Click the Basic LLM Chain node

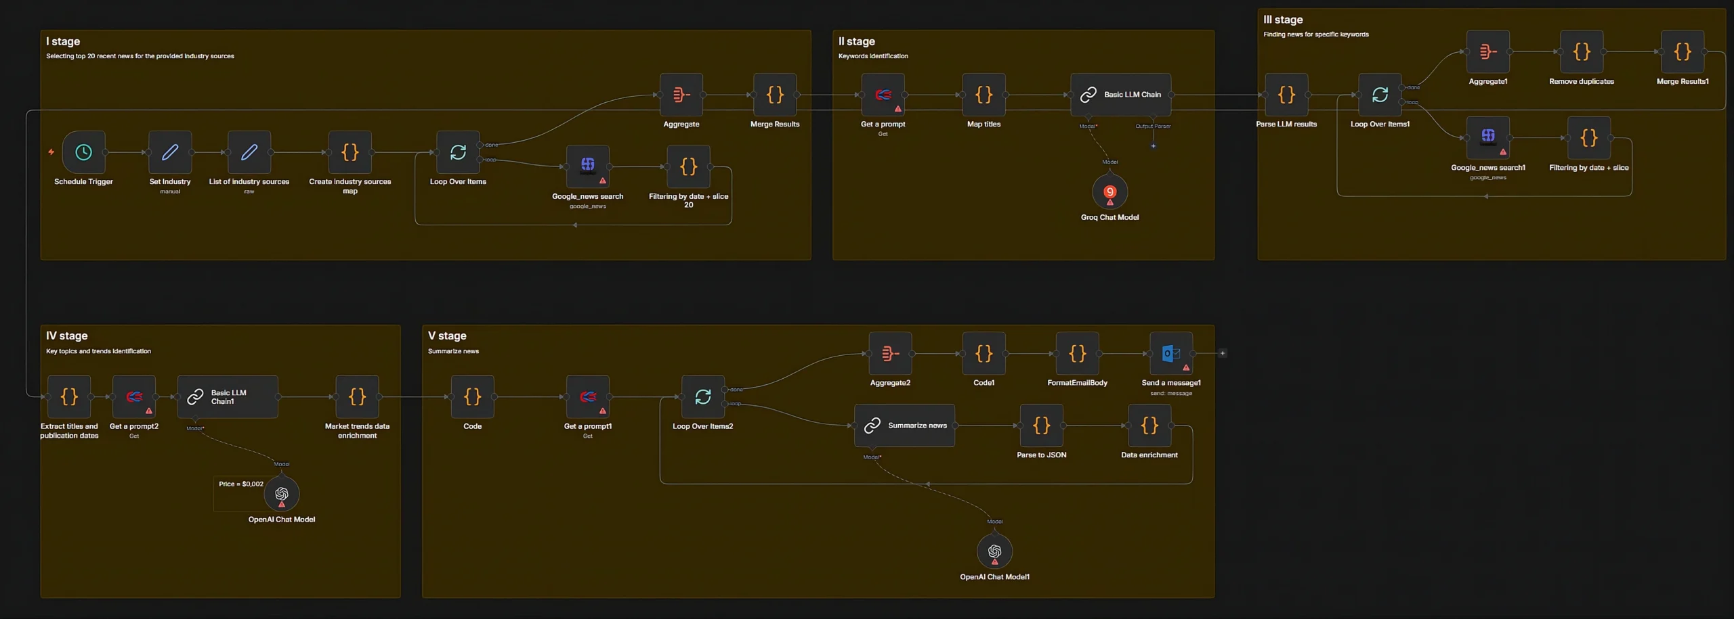pyautogui.click(x=1120, y=95)
